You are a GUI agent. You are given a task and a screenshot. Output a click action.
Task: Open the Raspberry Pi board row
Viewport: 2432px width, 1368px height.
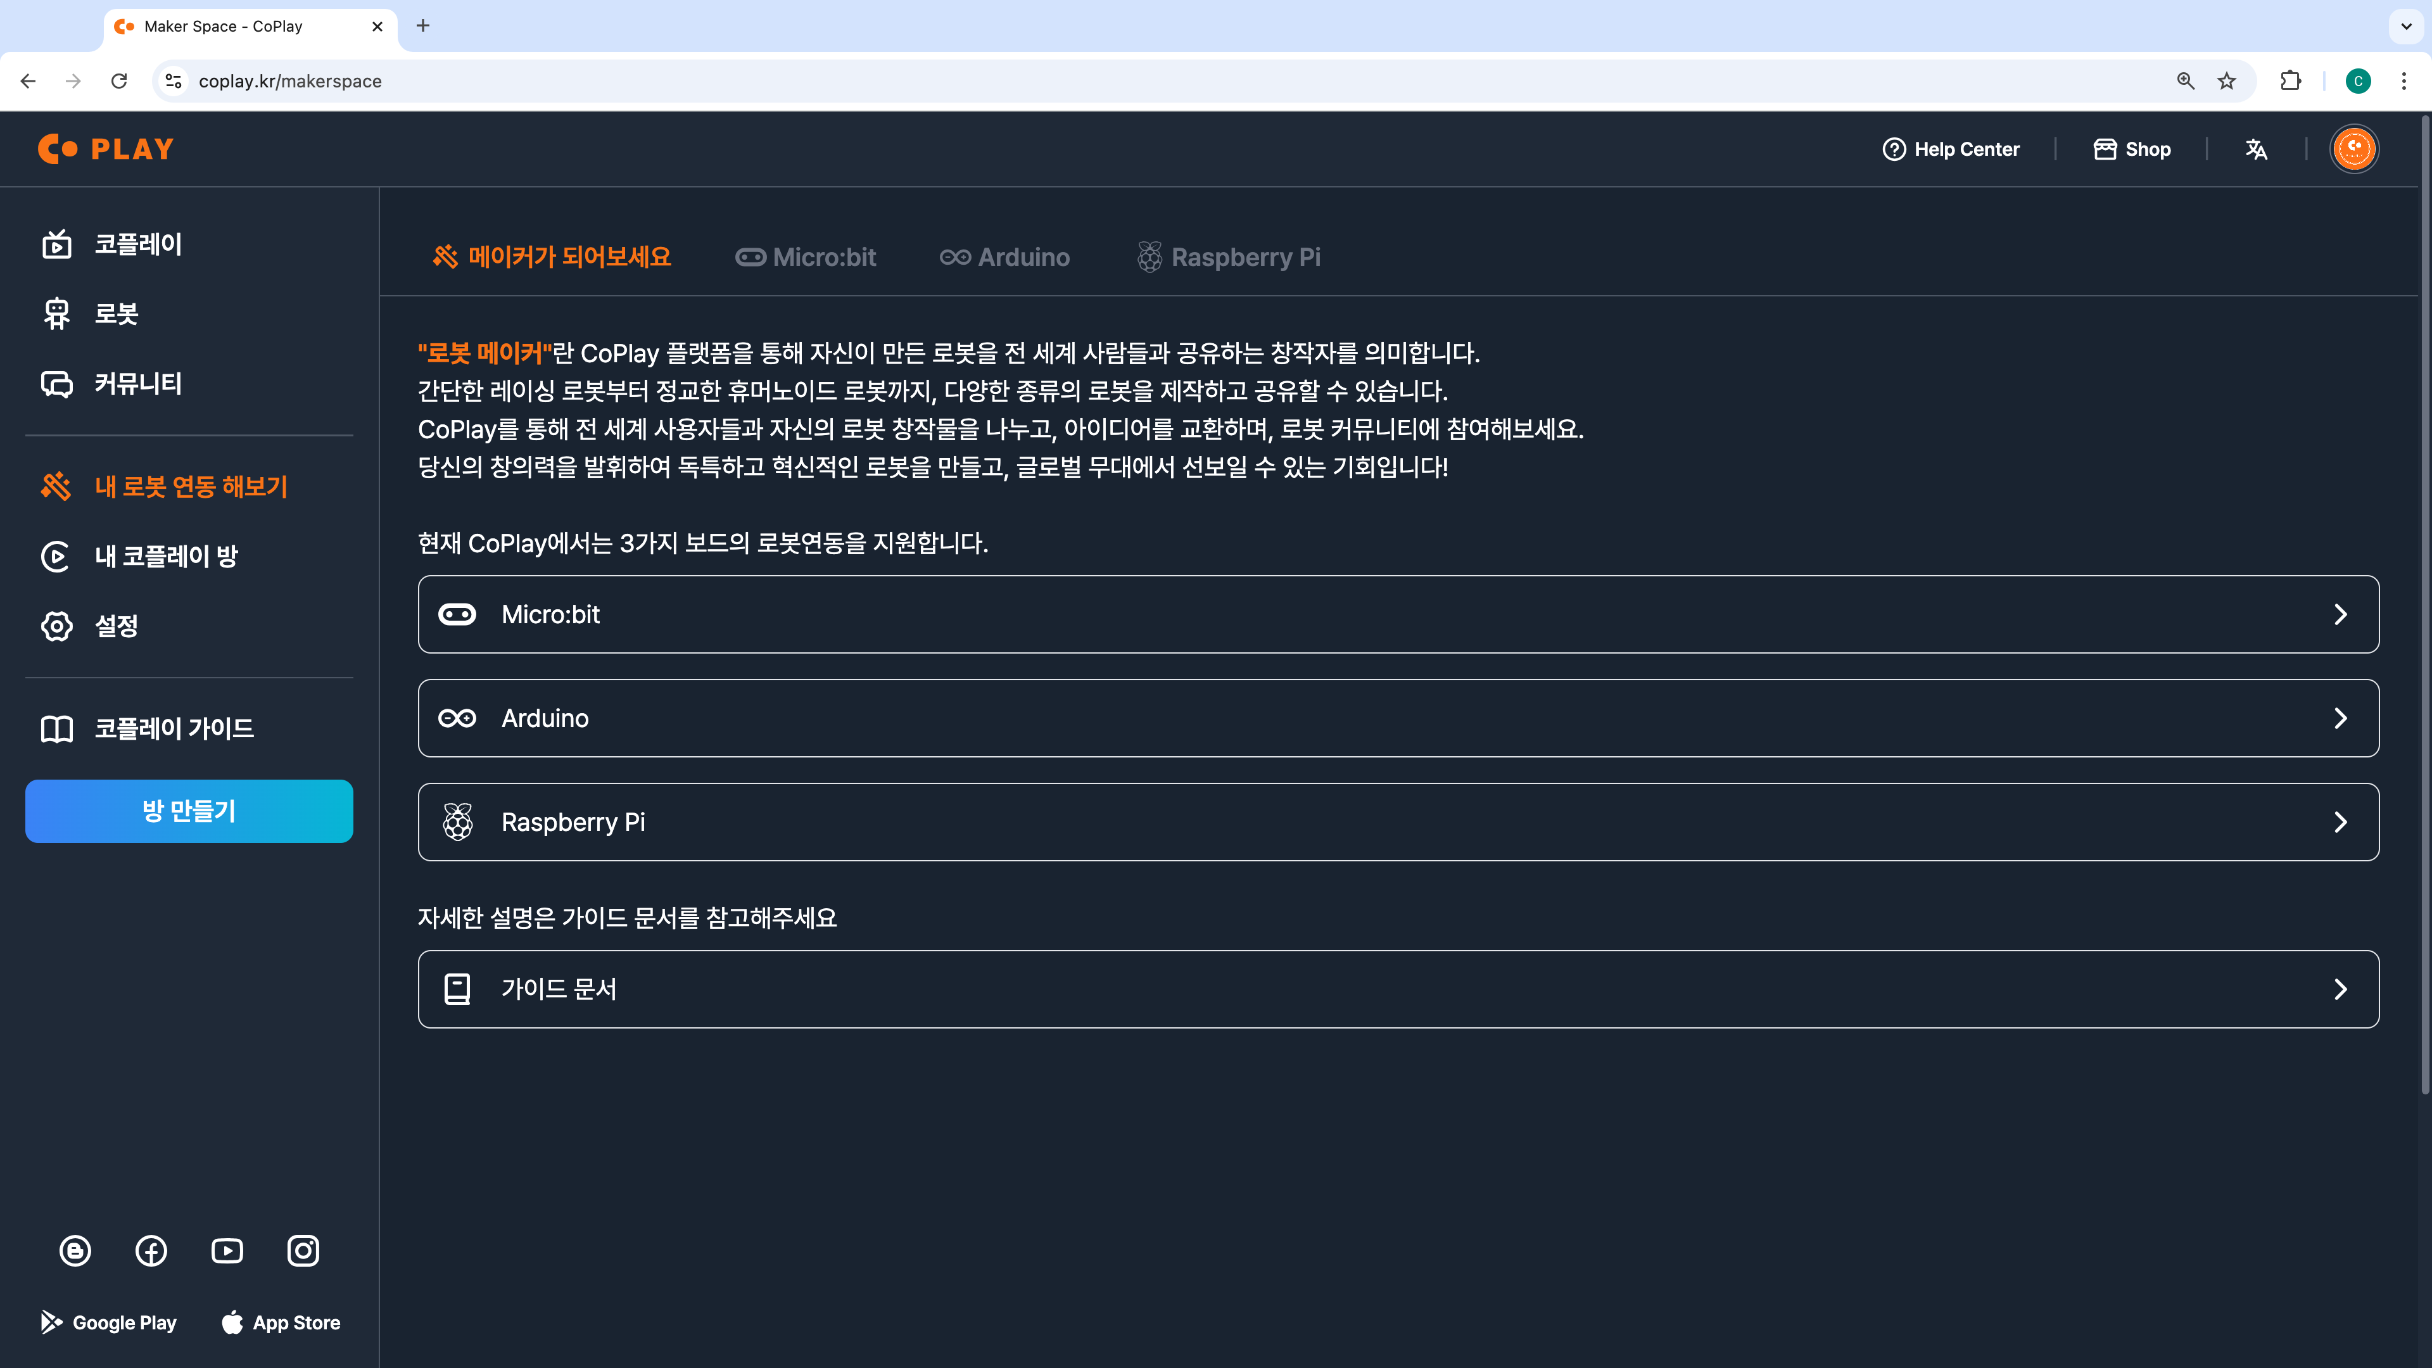1398,822
